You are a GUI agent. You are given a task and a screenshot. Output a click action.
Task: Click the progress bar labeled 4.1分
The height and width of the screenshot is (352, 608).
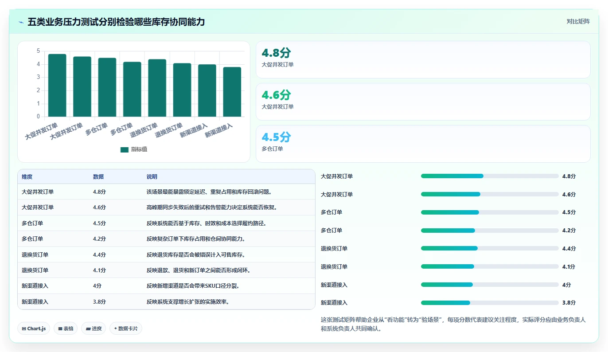point(490,266)
